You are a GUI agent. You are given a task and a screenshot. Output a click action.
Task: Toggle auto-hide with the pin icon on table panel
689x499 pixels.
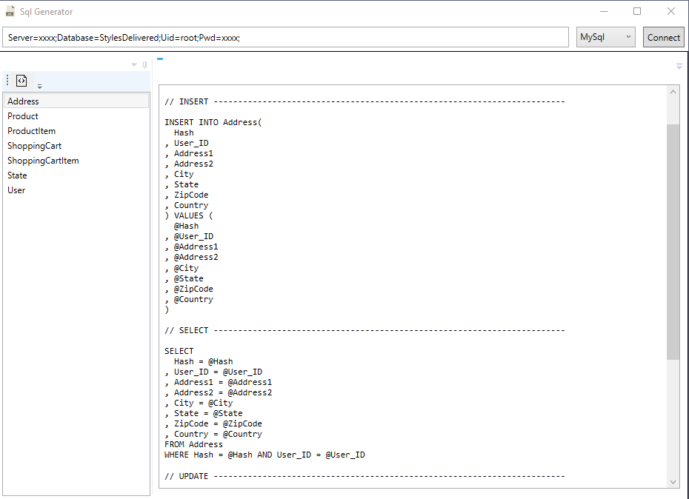[x=144, y=65]
